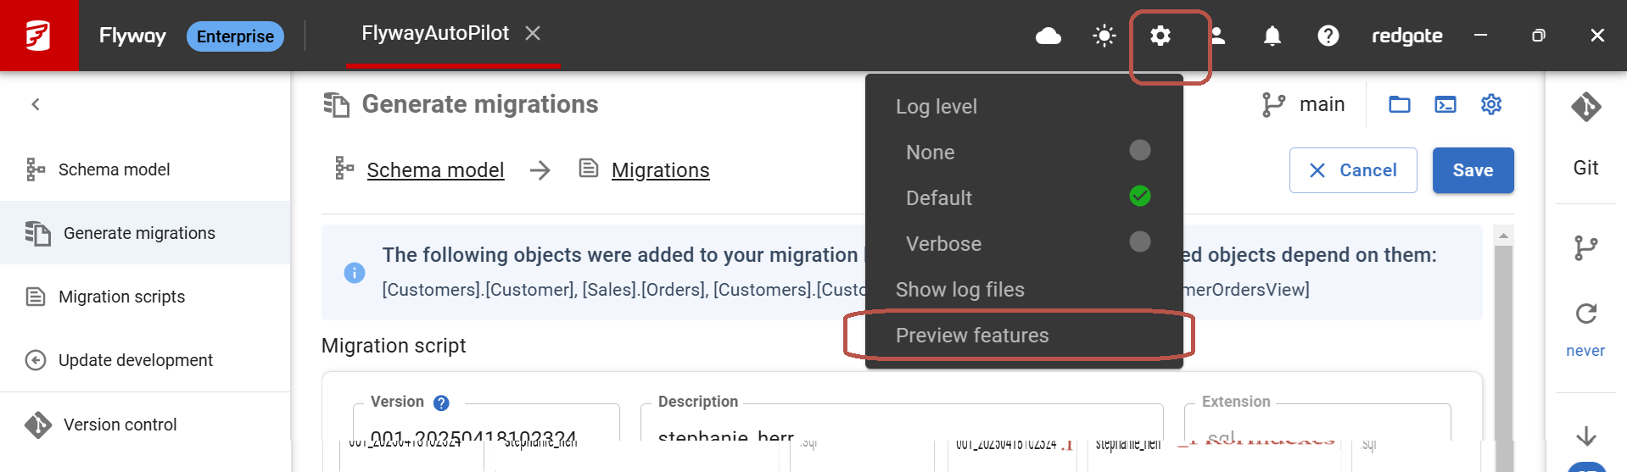Click the Log level menu header

click(x=937, y=107)
